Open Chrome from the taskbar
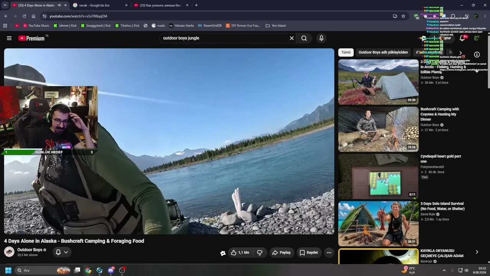This screenshot has height=276, width=490. click(x=88, y=270)
